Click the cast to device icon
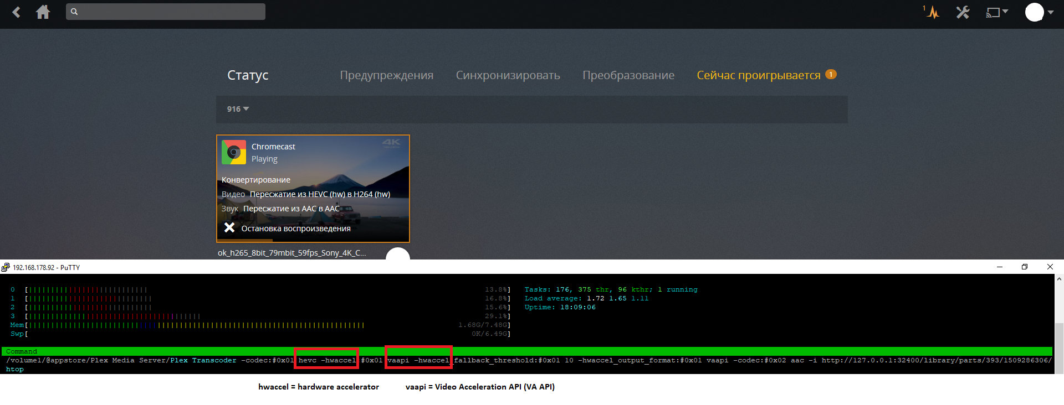This screenshot has height=405, width=1064. click(993, 12)
